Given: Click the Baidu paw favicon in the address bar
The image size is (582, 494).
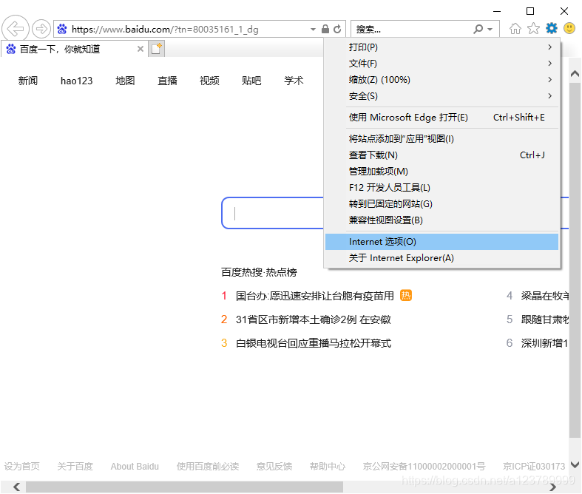Looking at the screenshot, I should [x=62, y=29].
